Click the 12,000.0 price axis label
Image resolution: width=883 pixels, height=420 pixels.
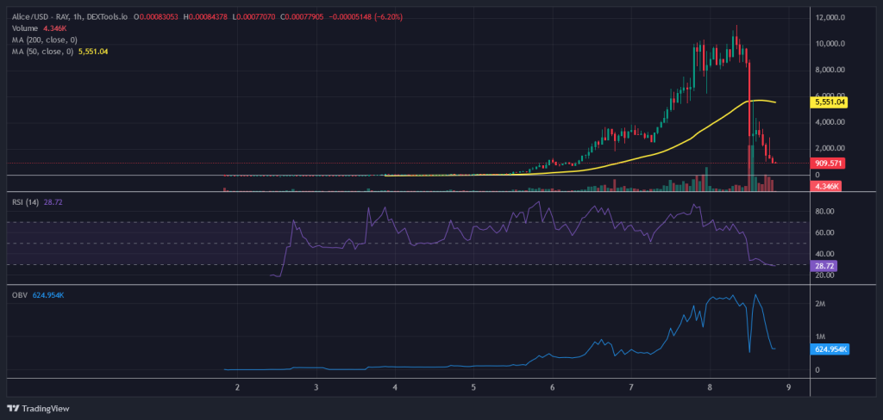click(x=830, y=17)
